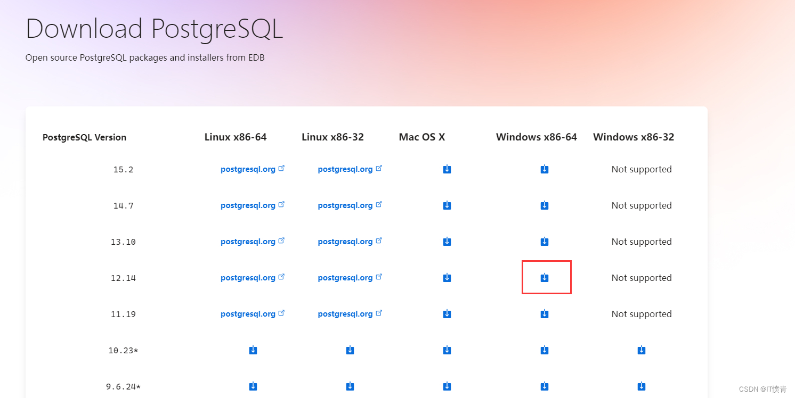Select version cell '15.2'

click(123, 170)
